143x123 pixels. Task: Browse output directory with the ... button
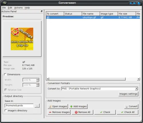[37, 106]
